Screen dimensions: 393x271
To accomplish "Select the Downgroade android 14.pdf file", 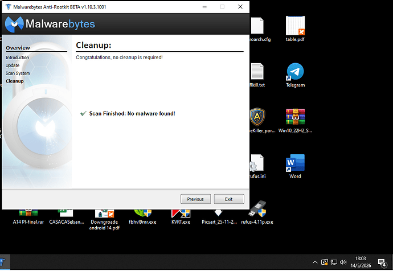I will pyautogui.click(x=105, y=220).
